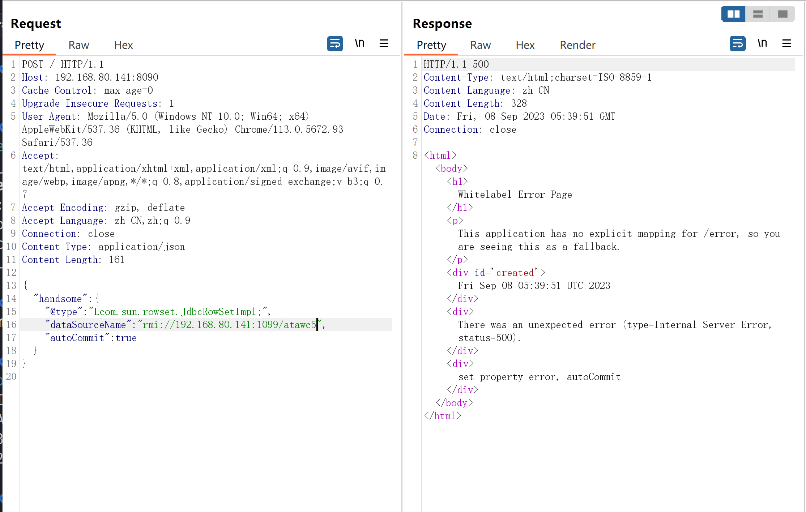Switch Response to Hex tab

click(x=525, y=45)
